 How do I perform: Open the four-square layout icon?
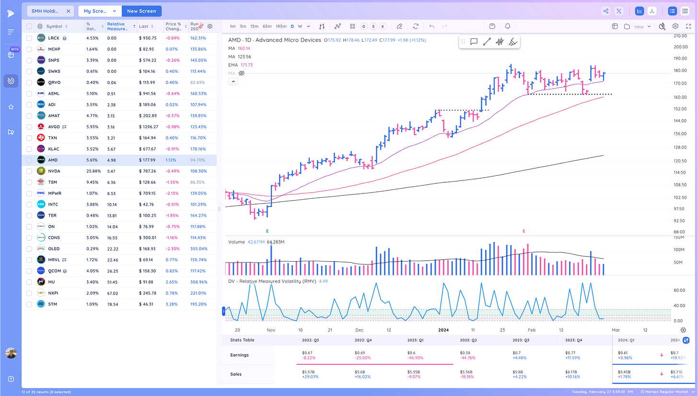coord(352,26)
